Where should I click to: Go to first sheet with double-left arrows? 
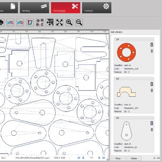[79, 158]
